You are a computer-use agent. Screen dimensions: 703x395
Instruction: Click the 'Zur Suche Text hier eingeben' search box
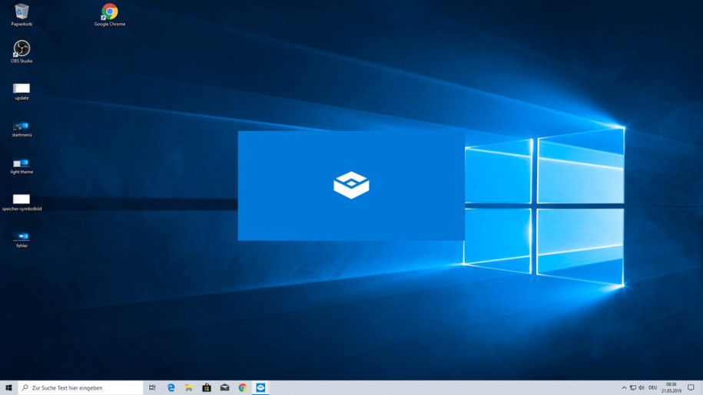(81, 388)
